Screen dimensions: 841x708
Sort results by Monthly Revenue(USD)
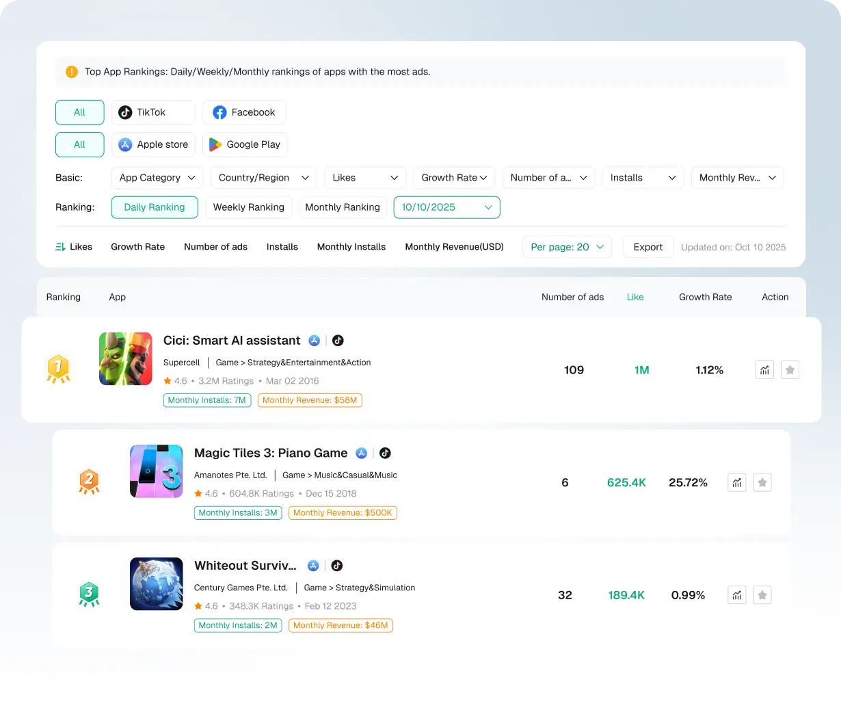(454, 246)
